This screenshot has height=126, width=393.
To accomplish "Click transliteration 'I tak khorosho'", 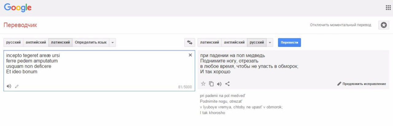I will 212,113.
